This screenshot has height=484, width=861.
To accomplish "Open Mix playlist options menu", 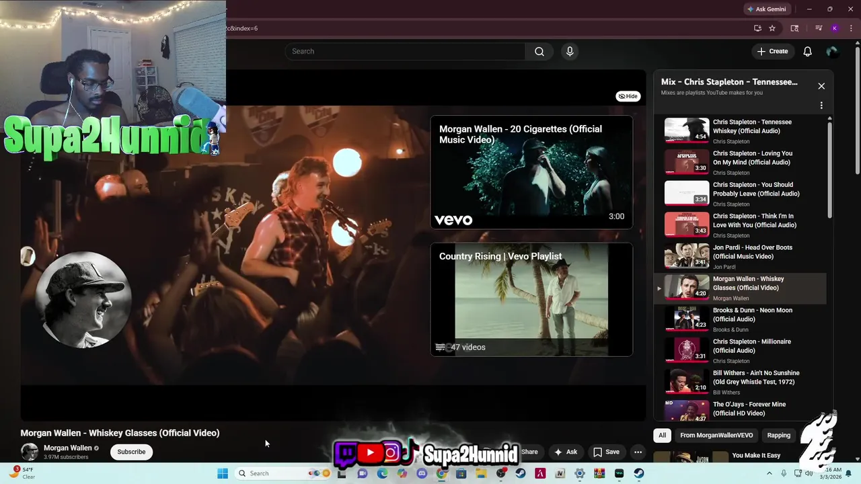I will [821, 106].
